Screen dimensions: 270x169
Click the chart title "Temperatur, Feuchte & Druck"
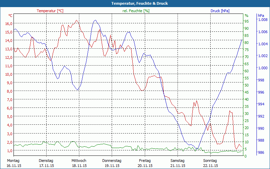coord(135,3)
